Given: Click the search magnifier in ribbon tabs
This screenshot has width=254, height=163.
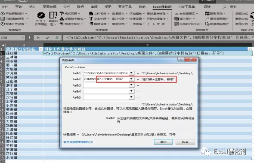Looking at the screenshot, I should (224, 7).
